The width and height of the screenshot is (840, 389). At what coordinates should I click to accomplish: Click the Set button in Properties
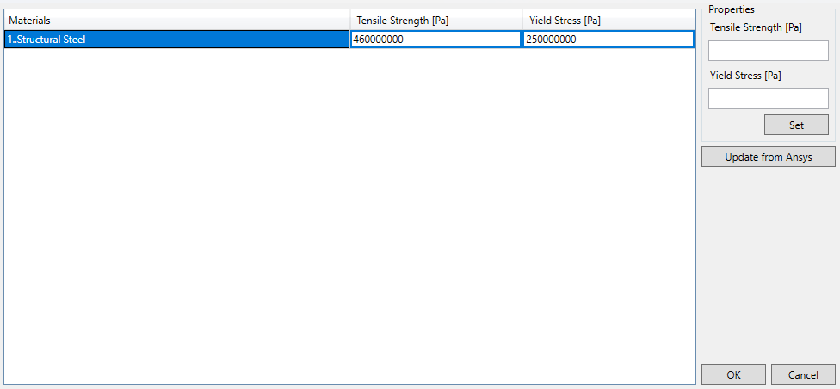(x=796, y=125)
